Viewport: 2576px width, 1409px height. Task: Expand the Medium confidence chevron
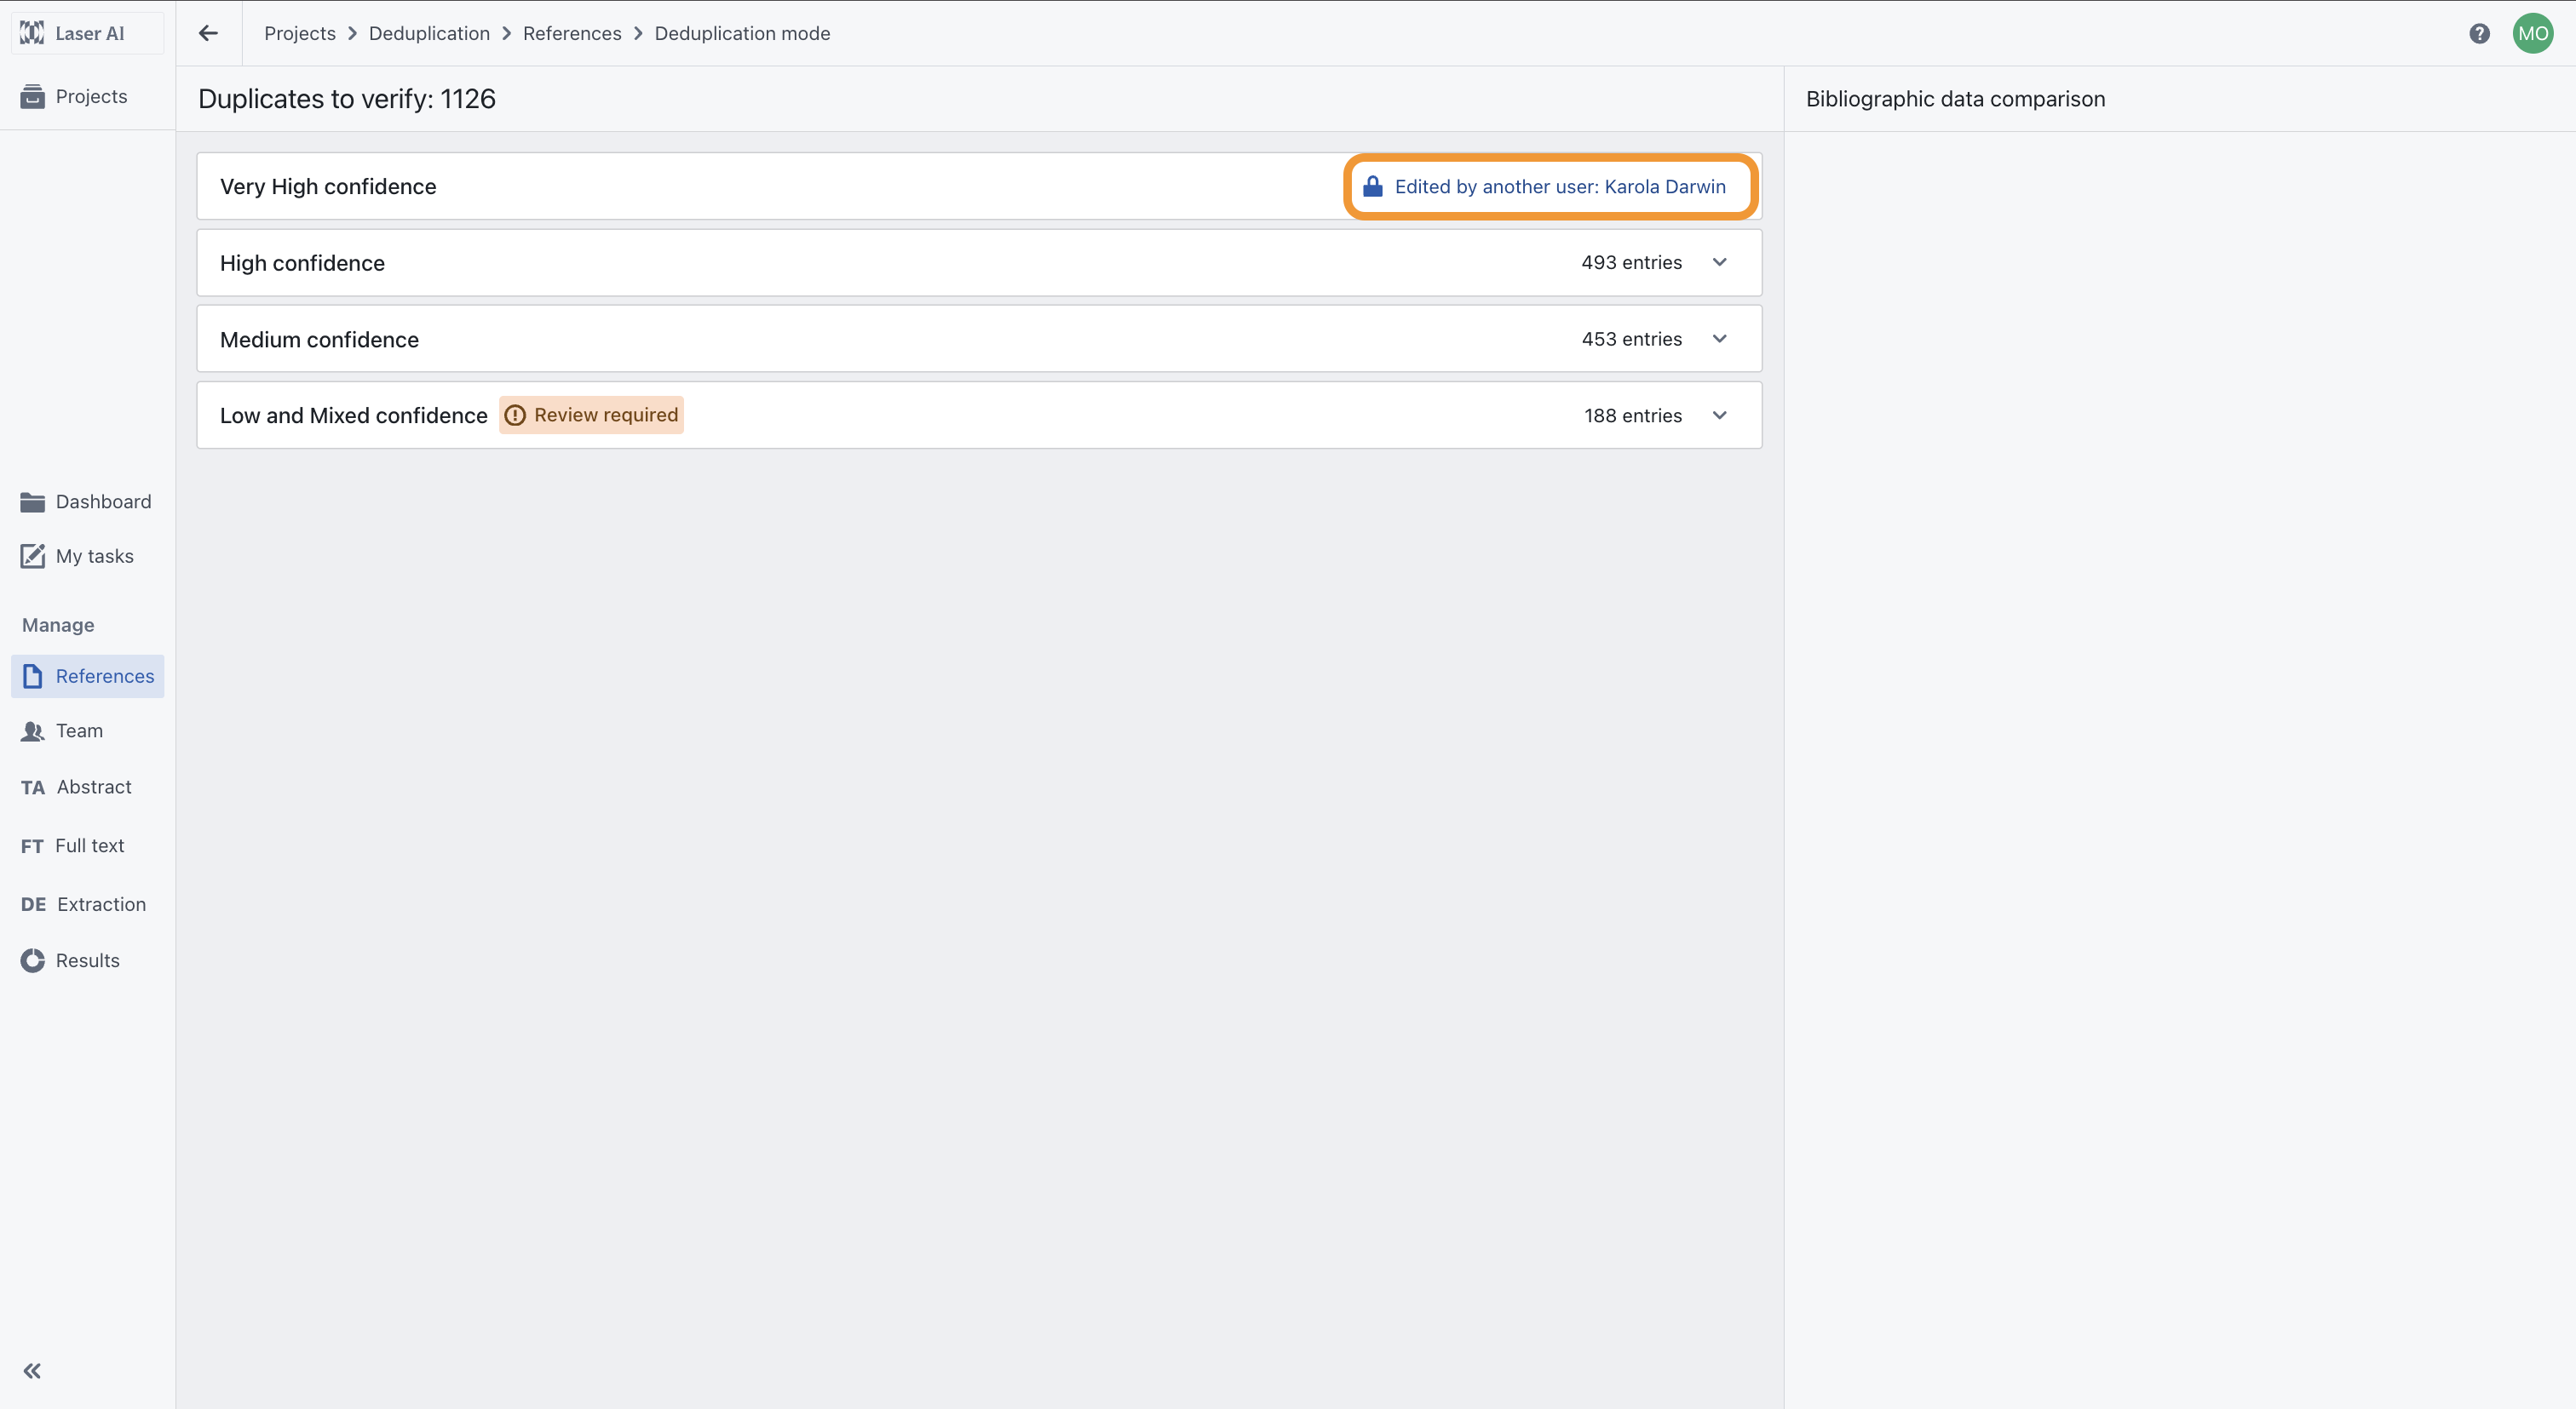point(1719,339)
